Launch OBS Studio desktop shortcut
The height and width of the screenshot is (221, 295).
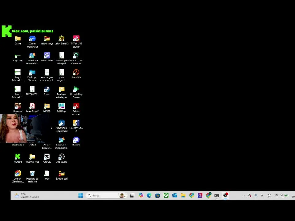pos(61,157)
